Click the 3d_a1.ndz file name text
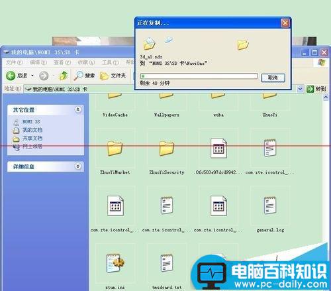 151,57
